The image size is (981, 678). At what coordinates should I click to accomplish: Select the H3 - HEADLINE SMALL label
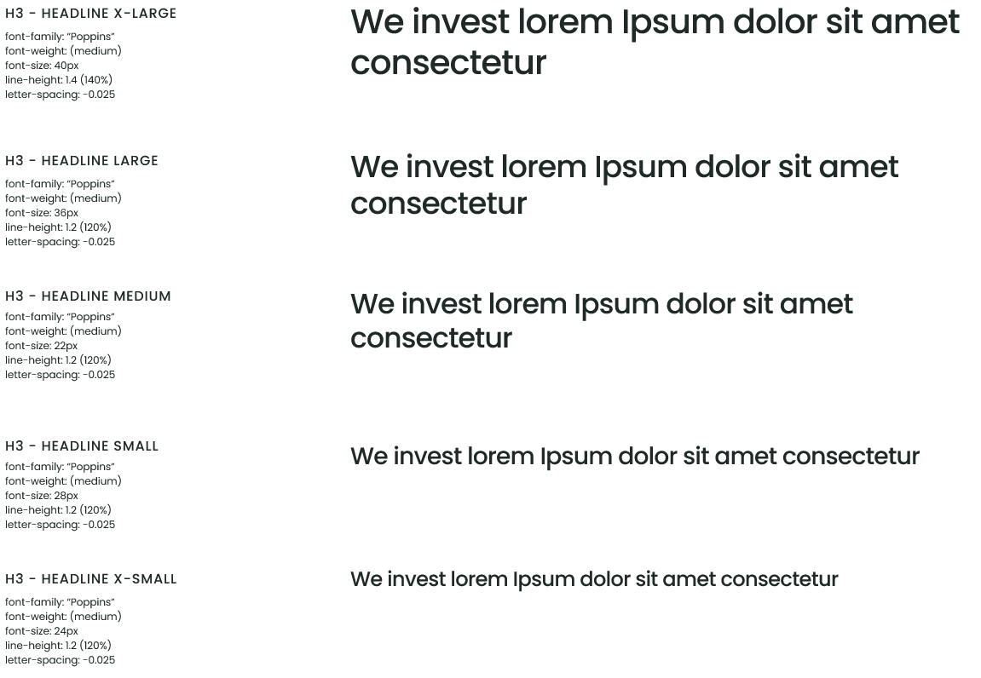pos(82,446)
